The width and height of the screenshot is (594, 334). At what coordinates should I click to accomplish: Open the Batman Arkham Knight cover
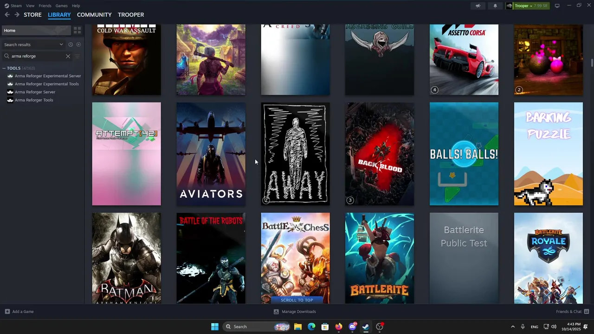coord(126,258)
